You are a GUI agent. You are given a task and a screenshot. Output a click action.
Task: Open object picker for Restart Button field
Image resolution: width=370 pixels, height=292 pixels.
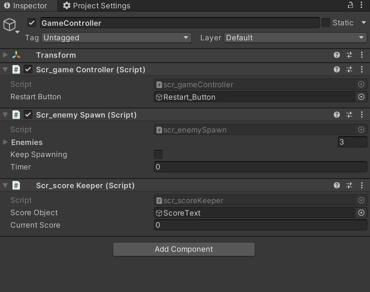coord(361,97)
